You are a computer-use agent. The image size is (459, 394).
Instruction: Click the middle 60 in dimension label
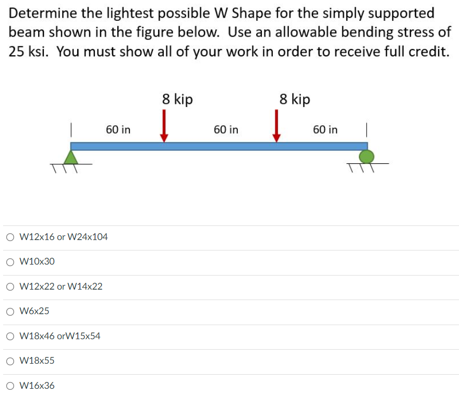(226, 129)
